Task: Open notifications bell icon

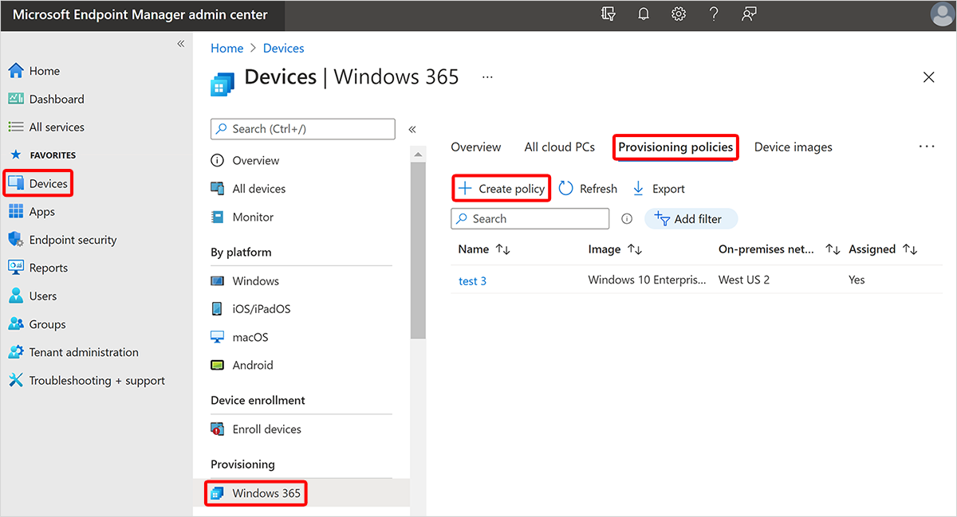Action: pyautogui.click(x=644, y=14)
